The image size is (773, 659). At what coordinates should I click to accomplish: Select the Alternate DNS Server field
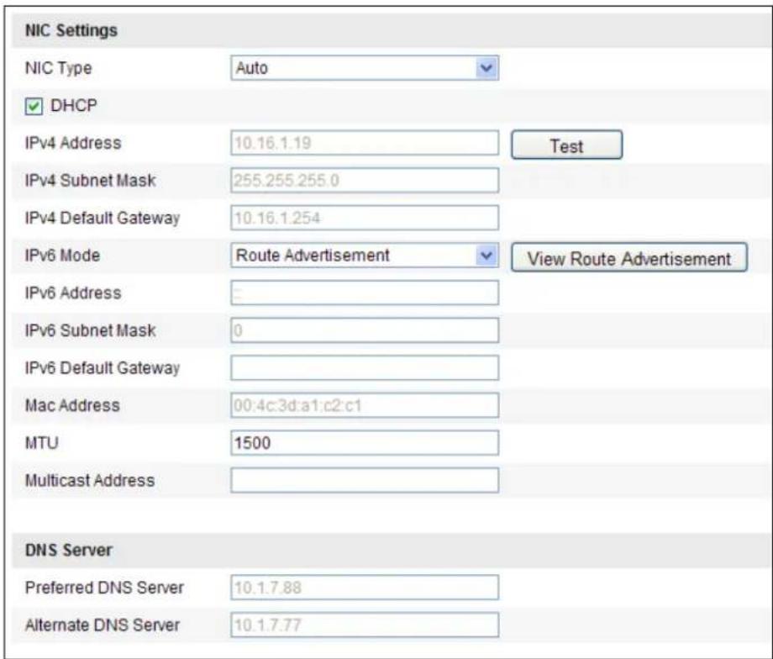tap(365, 625)
